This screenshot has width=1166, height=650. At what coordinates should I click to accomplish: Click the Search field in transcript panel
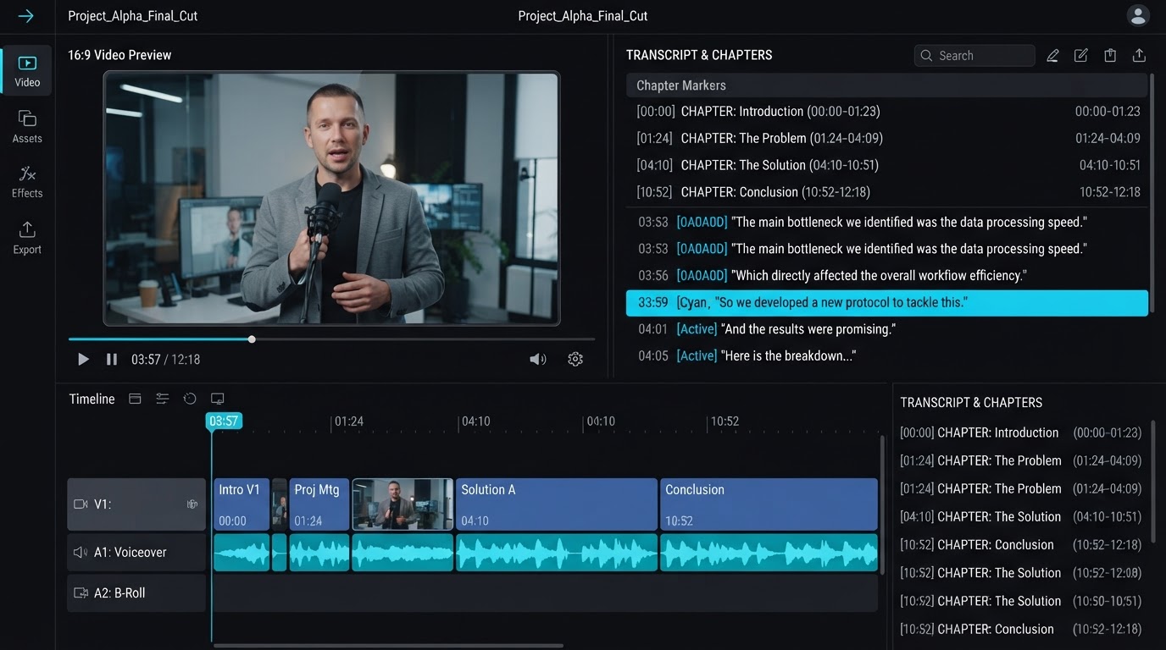(974, 56)
